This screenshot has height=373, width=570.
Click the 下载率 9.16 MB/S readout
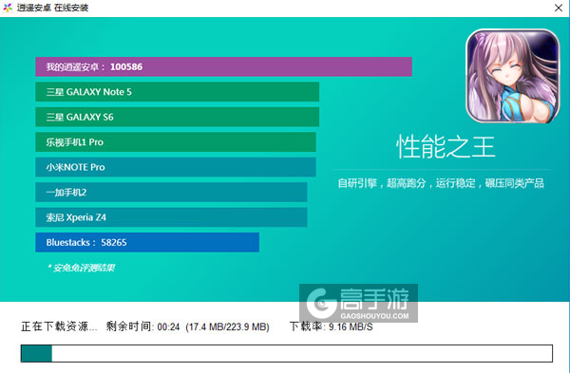click(x=332, y=326)
